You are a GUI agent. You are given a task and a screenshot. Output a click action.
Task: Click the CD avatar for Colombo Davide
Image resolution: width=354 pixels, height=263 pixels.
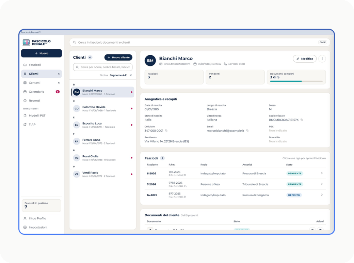click(77, 108)
